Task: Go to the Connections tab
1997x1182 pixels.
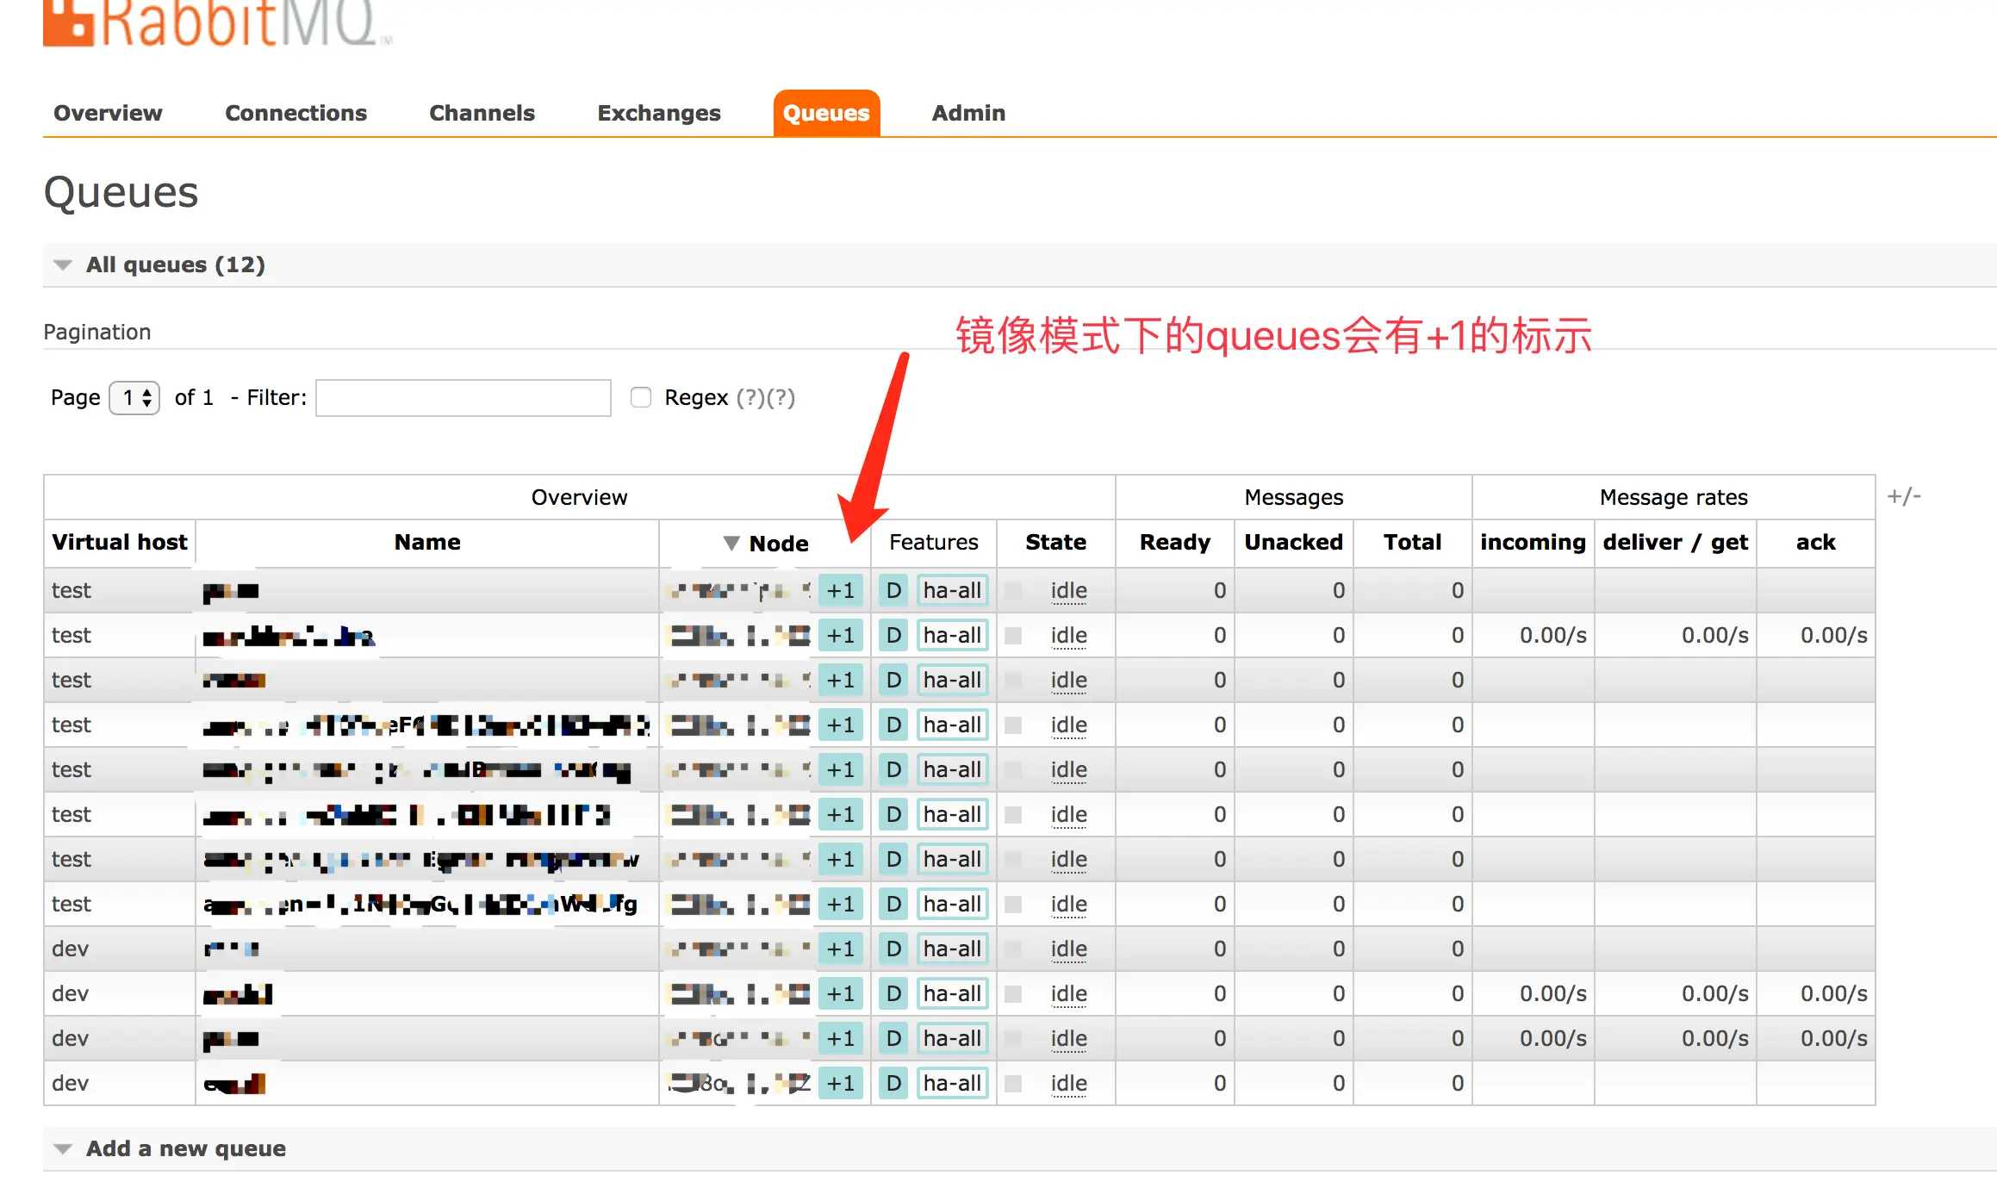Action: pos(296,114)
